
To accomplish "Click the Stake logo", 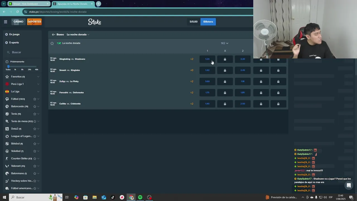I will [95, 22].
